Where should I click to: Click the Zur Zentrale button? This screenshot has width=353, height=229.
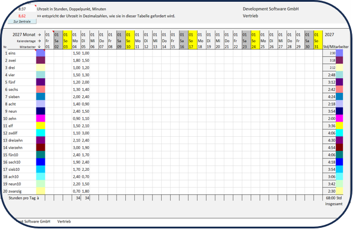(22, 22)
